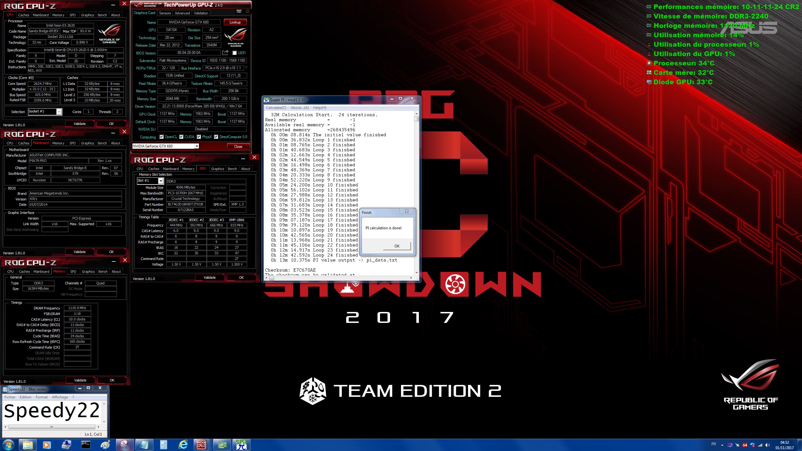Open the Calculate(C) menu in Super PI
The width and height of the screenshot is (802, 451).
tap(276, 108)
